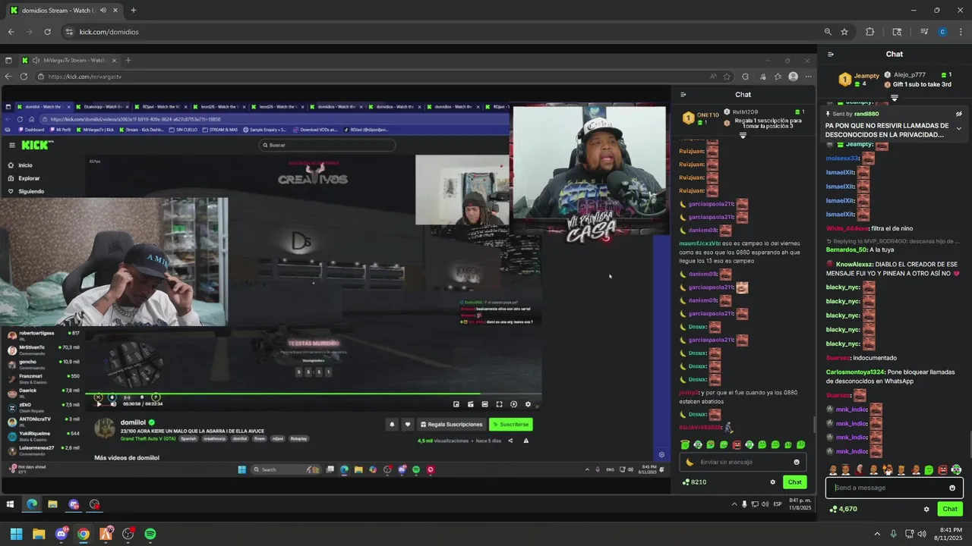Screen dimensions: 972x546
Task: Focus the kick.com/domidios address bar
Action: 440,32
